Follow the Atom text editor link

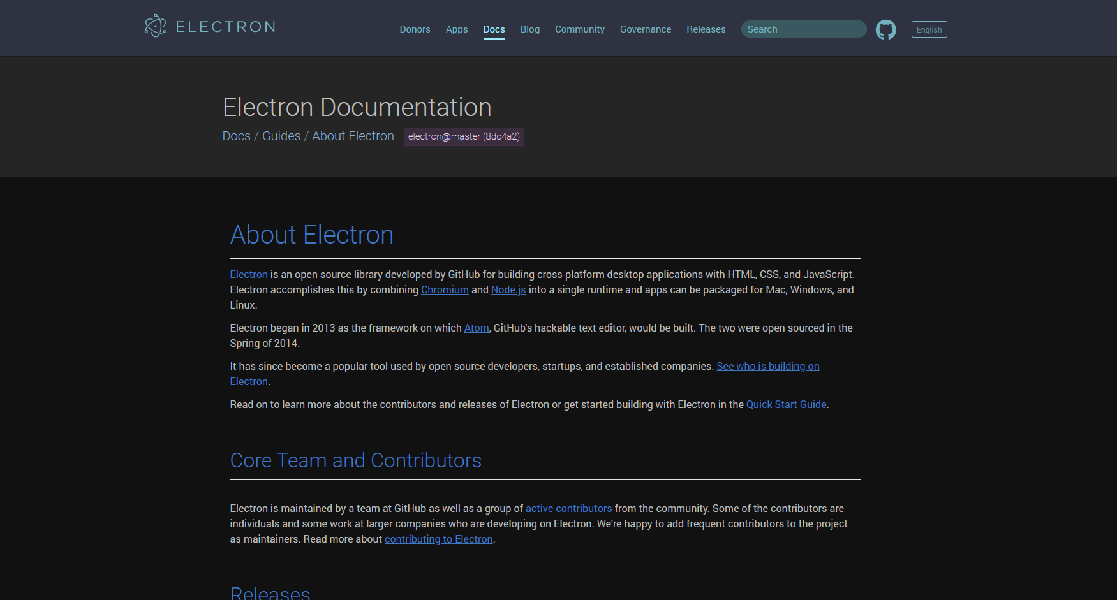coord(477,328)
